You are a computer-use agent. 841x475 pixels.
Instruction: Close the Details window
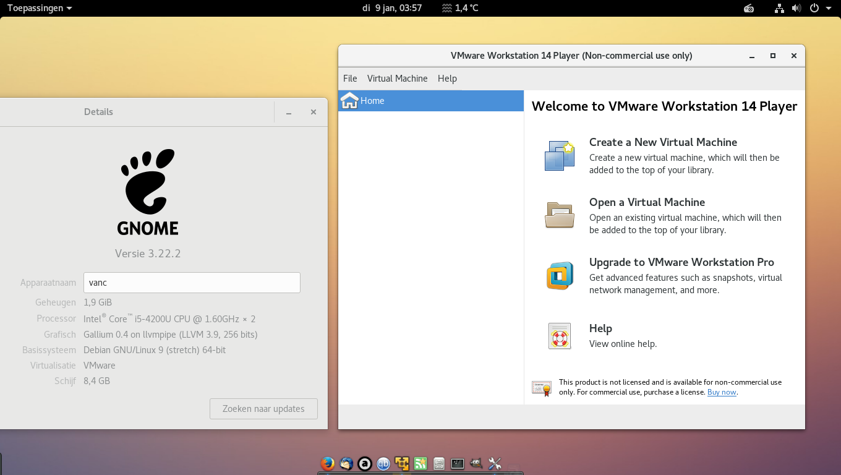(314, 112)
